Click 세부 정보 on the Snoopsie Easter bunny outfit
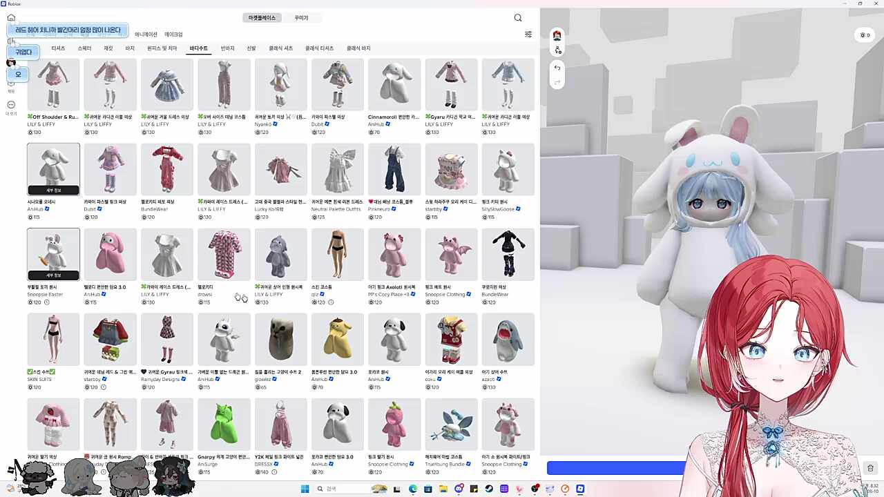 click(53, 275)
